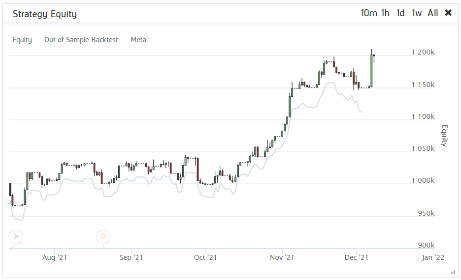The height and width of the screenshot is (280, 461).
Task: Click the tall green candle in December
Action: tap(371, 70)
